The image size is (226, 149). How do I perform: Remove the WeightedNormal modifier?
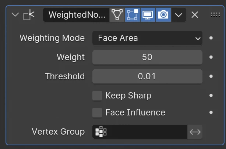point(195,15)
